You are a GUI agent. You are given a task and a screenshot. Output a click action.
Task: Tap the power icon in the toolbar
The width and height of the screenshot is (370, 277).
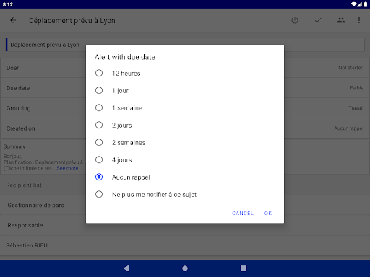click(x=295, y=20)
